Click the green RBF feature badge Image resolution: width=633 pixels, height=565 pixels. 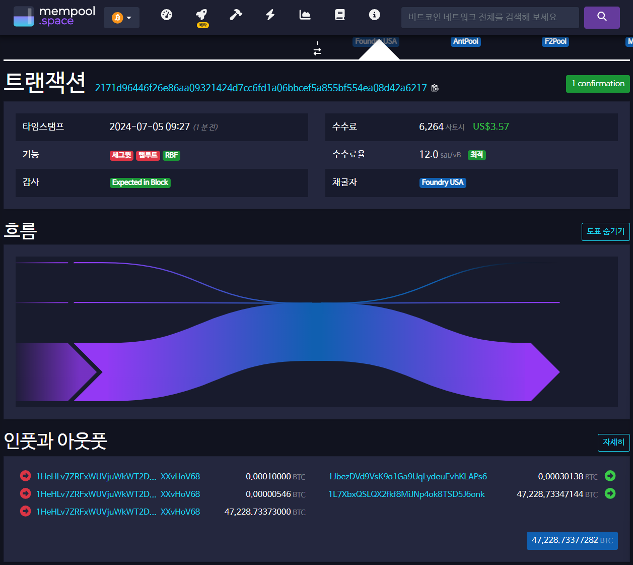click(x=171, y=155)
